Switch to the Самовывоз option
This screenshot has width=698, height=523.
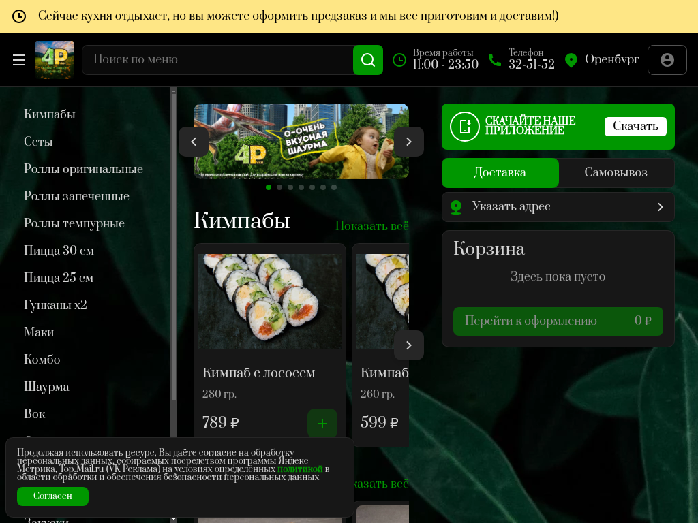(616, 172)
